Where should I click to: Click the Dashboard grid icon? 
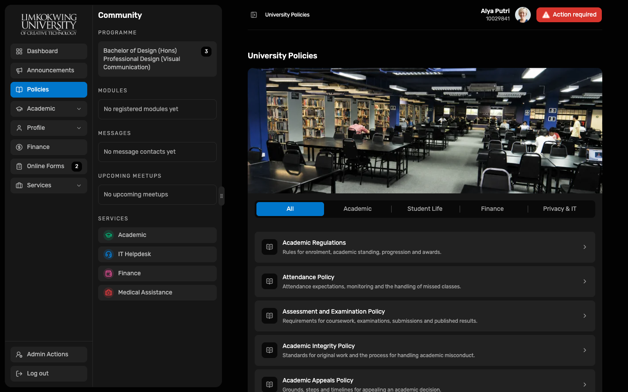[x=19, y=51]
